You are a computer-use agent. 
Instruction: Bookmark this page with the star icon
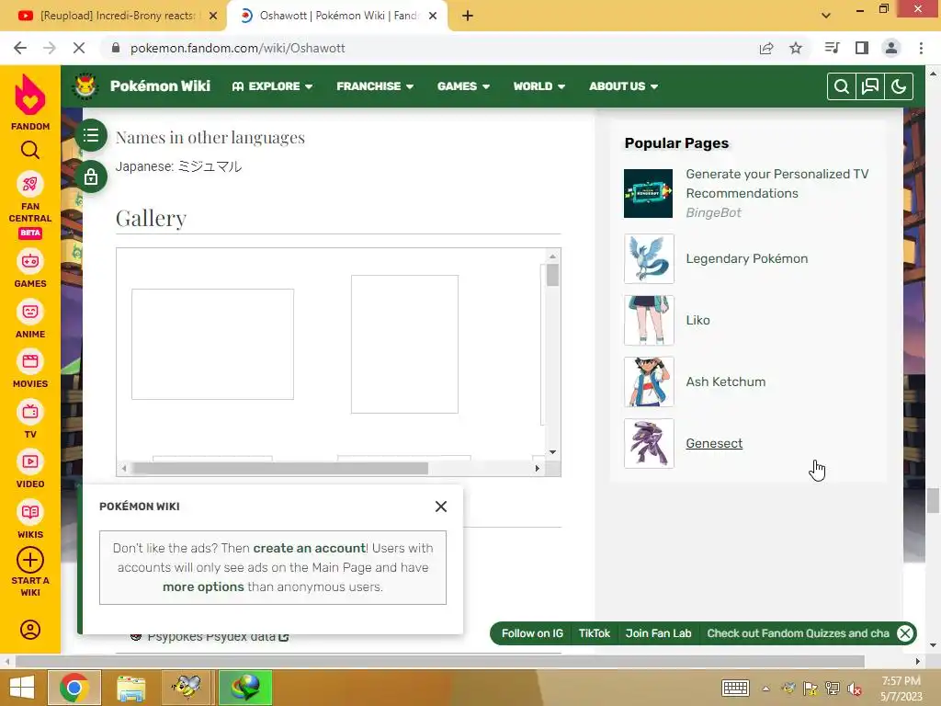[x=796, y=48]
